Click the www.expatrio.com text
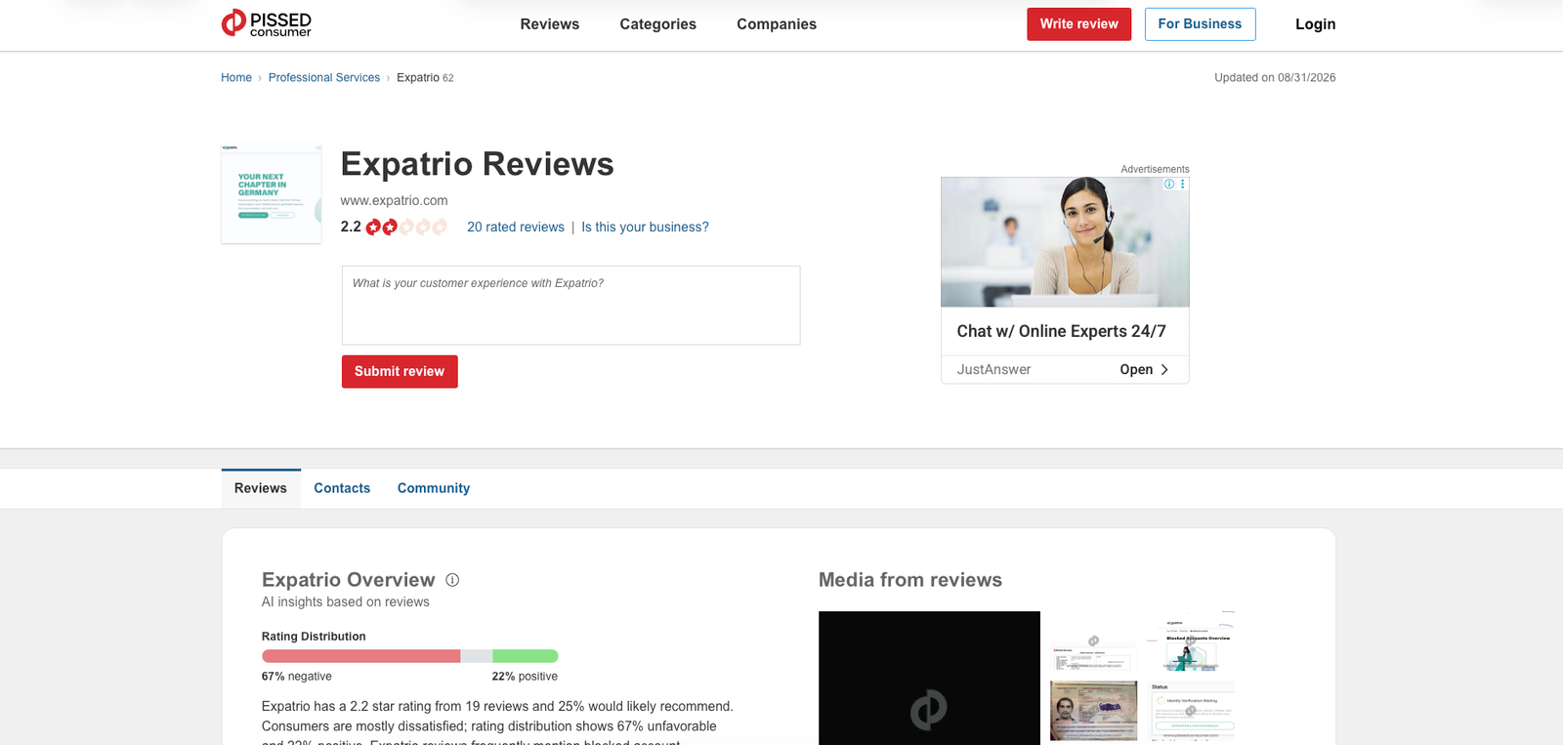This screenshot has height=745, width=1563. pos(394,200)
